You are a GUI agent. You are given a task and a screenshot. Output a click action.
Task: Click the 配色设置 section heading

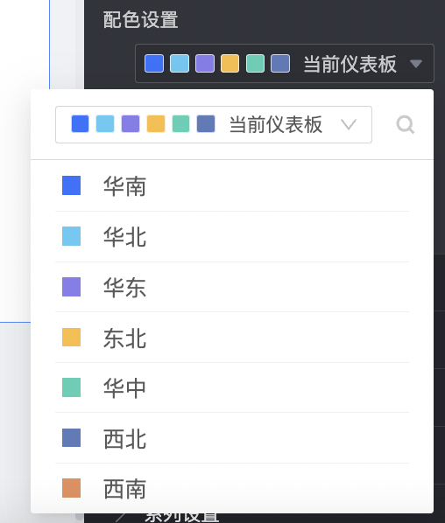click(140, 19)
